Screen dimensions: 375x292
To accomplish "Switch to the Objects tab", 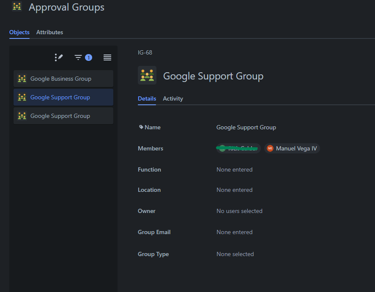I will pos(19,32).
